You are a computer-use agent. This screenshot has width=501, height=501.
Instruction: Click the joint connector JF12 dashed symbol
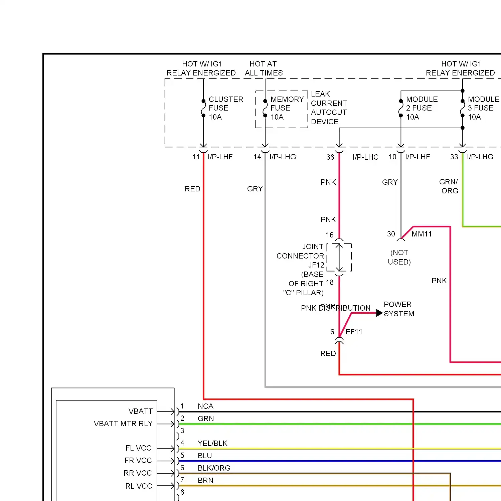coord(339,257)
